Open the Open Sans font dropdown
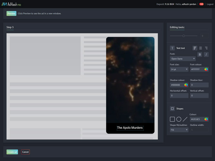 coord(183,59)
